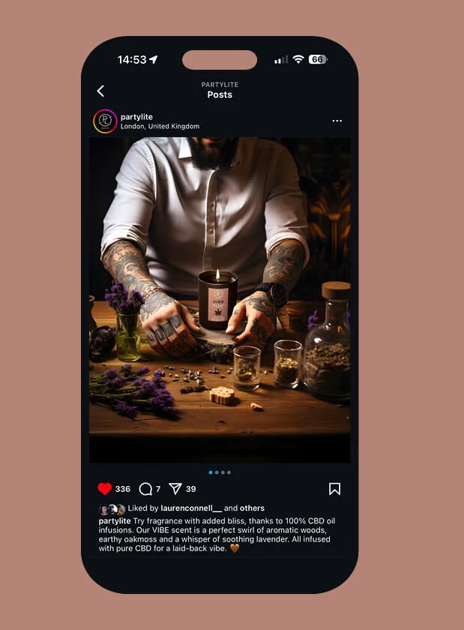
Task: Open the 336 likes count
Action: [x=122, y=489]
